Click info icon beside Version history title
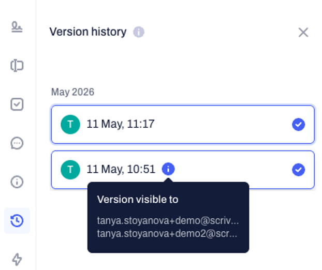The height and width of the screenshot is (270, 322). click(x=139, y=32)
